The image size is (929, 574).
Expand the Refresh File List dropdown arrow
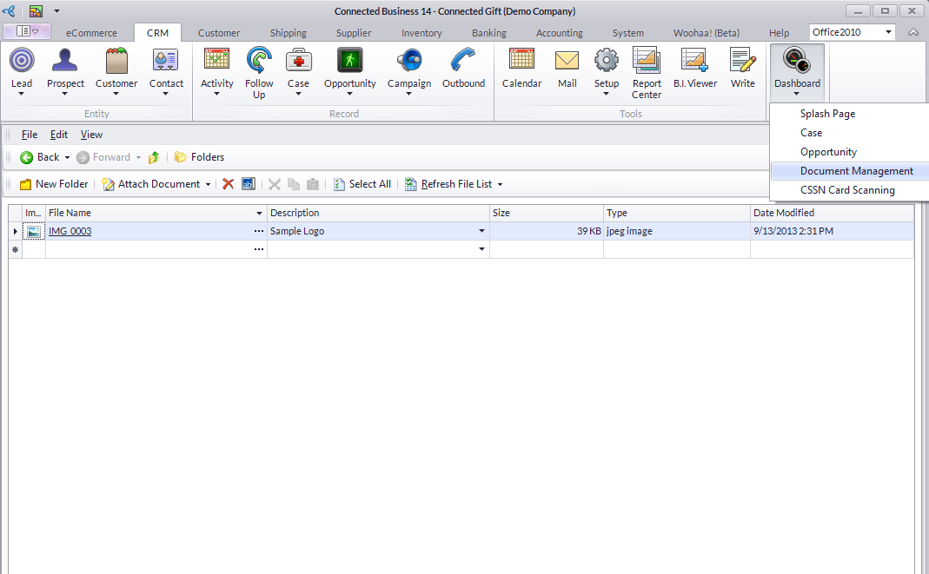tap(500, 184)
